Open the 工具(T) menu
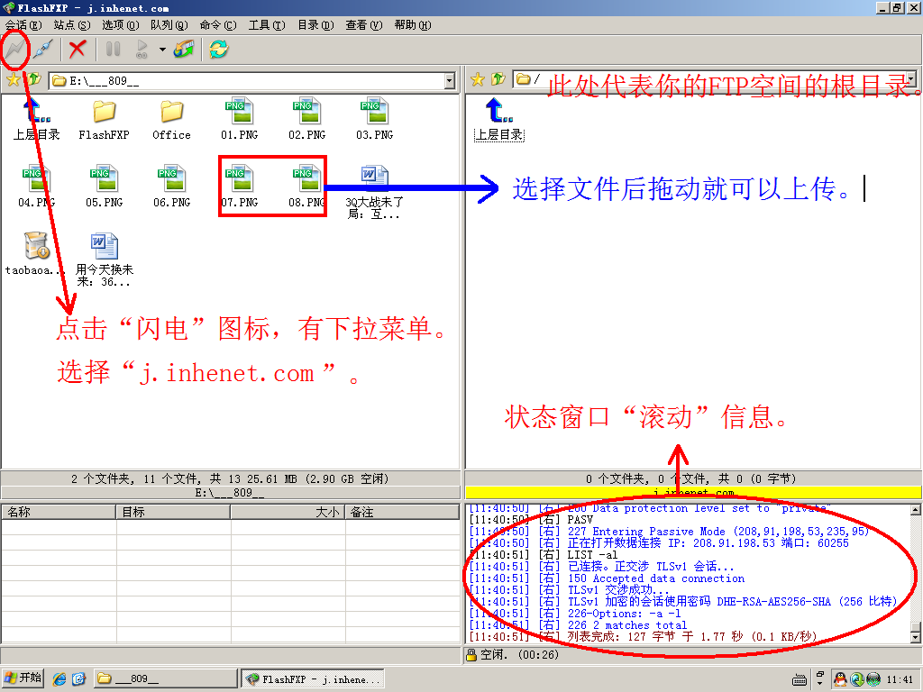923x692 pixels. coord(266,25)
